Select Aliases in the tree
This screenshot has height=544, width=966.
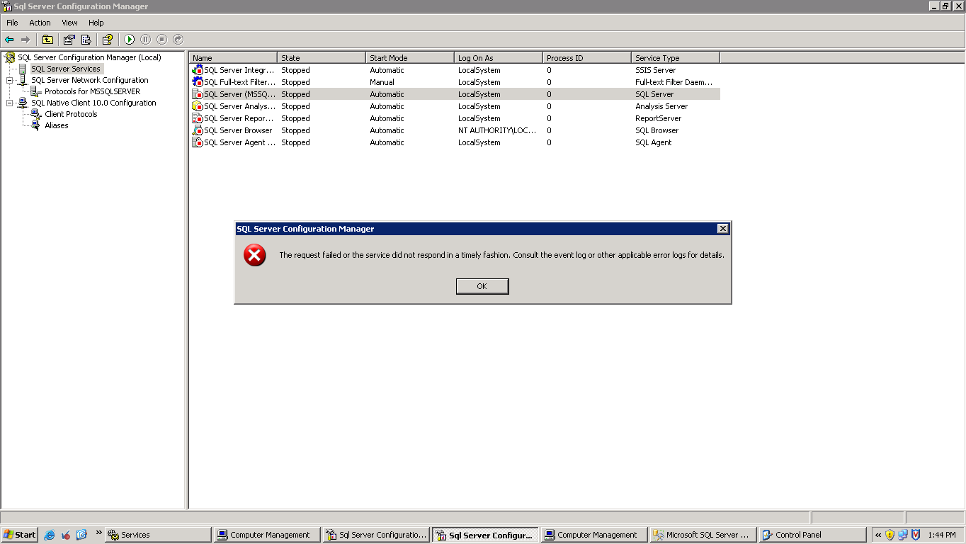pos(57,125)
